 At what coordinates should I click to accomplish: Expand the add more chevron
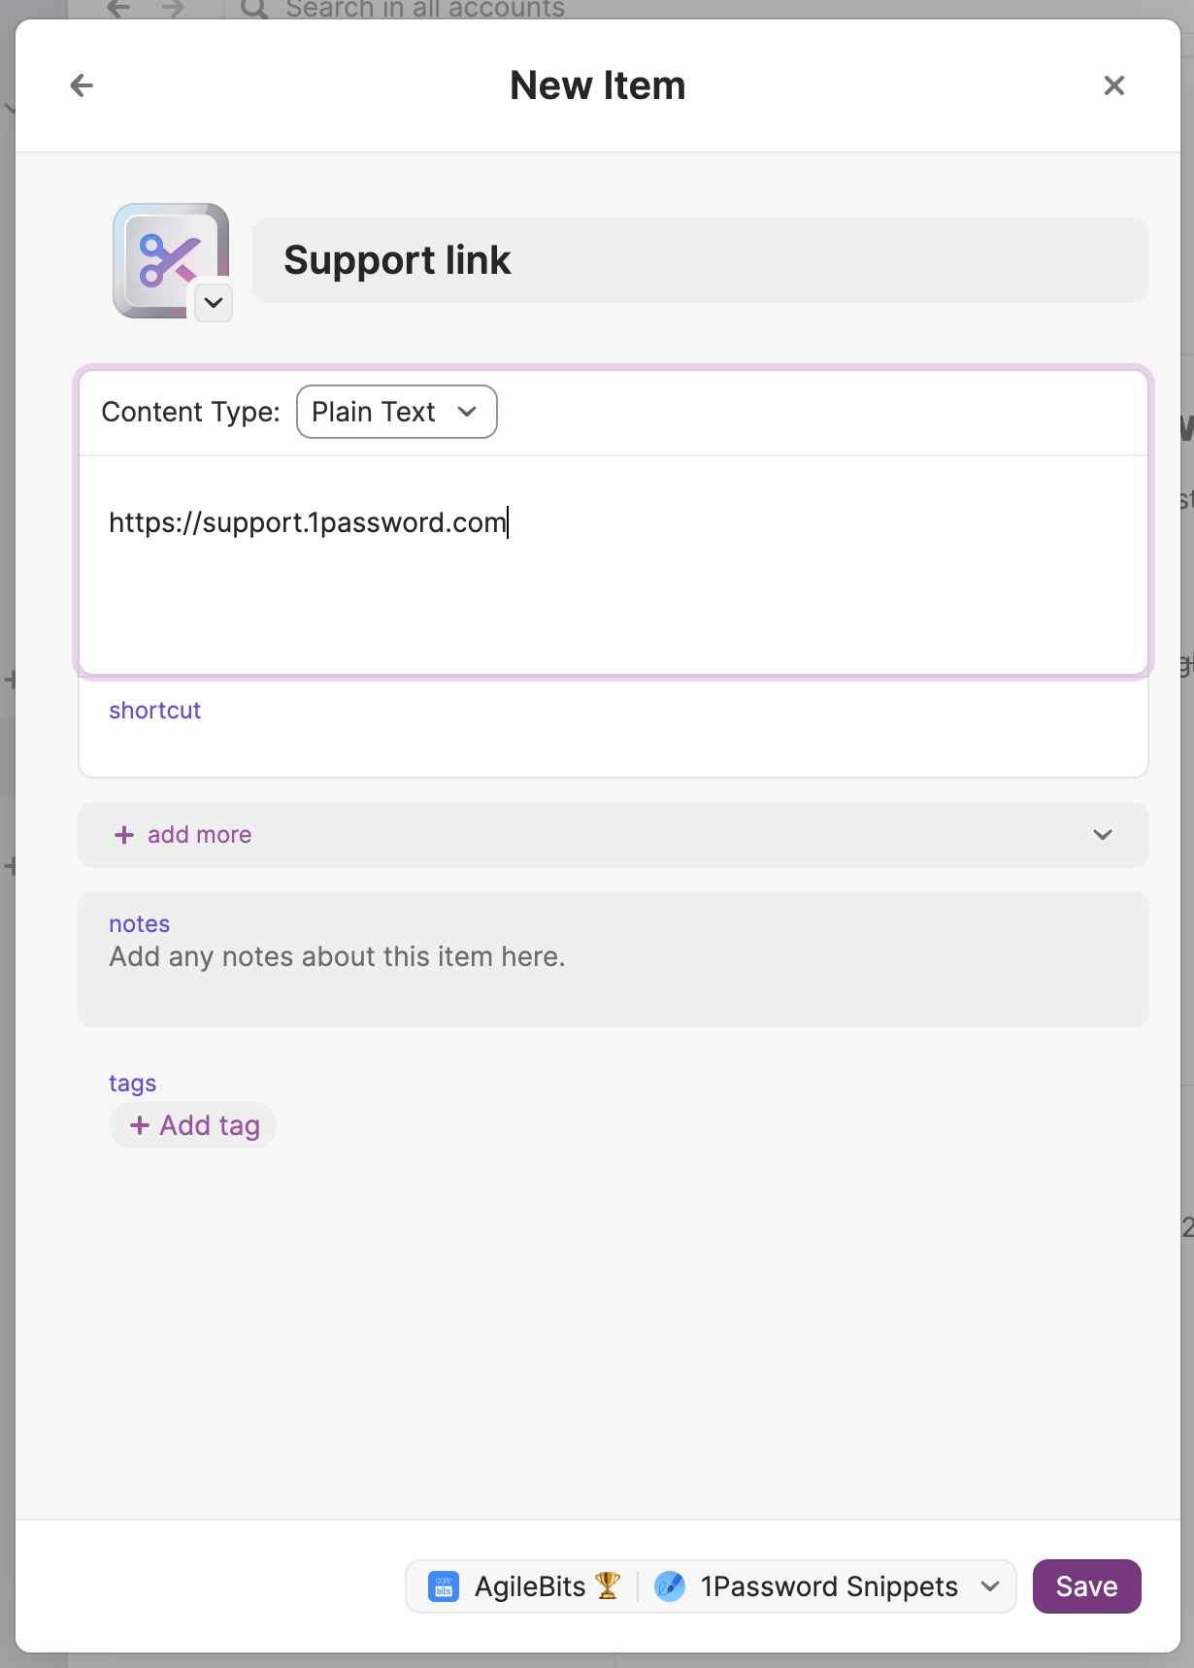click(1103, 835)
